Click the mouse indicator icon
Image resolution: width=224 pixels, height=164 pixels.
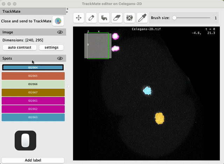click(26, 141)
